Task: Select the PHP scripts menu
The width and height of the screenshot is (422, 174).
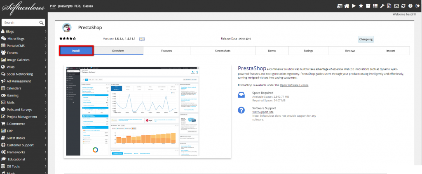Action: pyautogui.click(x=53, y=6)
